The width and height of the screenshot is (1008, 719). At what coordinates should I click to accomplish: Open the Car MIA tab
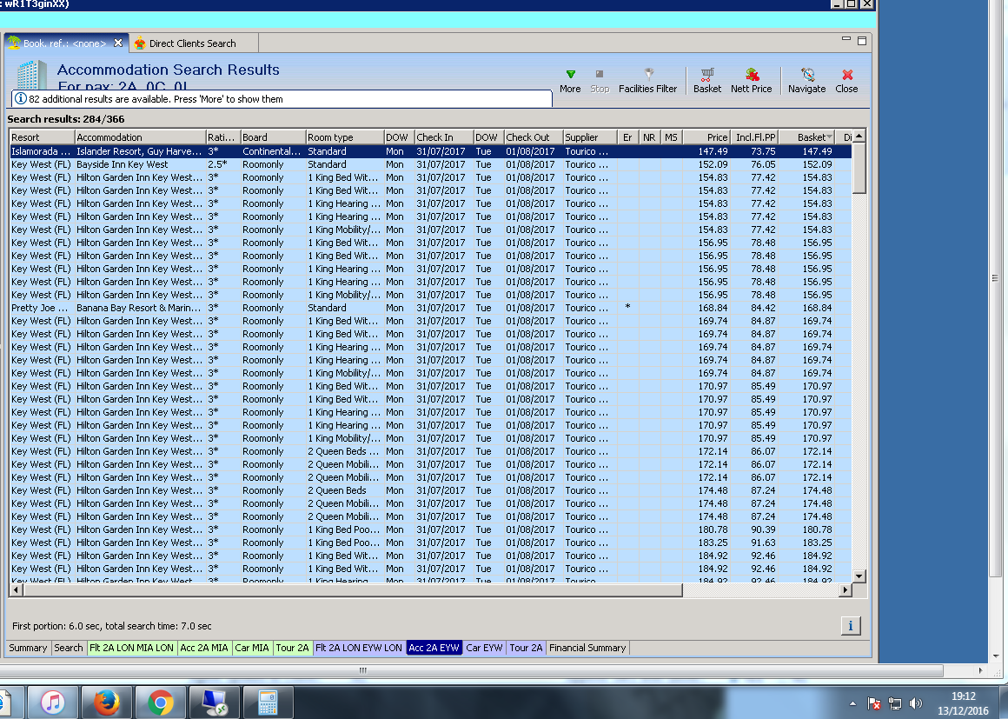pos(252,648)
